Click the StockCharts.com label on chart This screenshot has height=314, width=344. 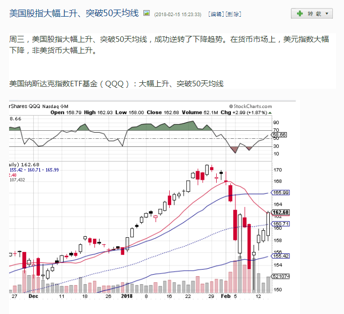pos(251,107)
